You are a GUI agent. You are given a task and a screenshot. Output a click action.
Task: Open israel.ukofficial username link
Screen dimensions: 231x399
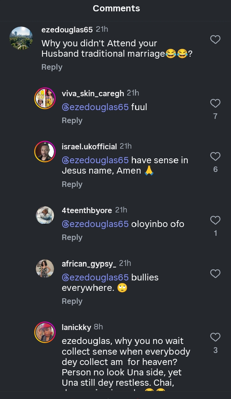click(x=89, y=146)
